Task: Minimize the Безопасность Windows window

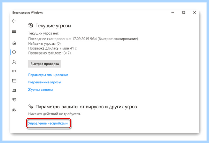Action: pyautogui.click(x=173, y=12)
